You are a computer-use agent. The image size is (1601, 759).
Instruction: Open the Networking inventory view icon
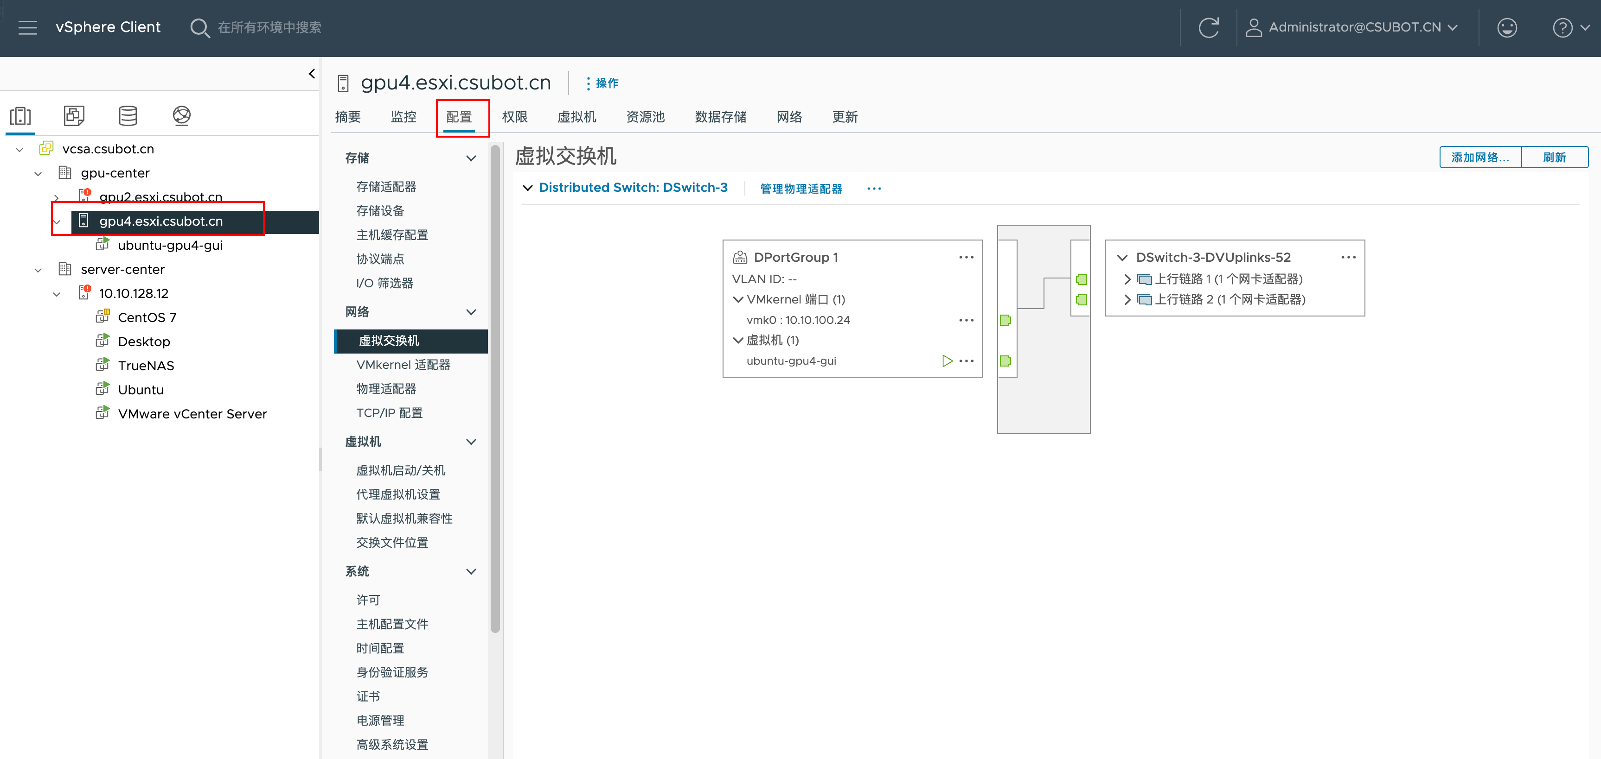pos(181,115)
